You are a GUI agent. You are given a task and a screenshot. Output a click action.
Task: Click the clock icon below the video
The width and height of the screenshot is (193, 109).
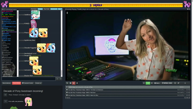[x=77, y=83]
